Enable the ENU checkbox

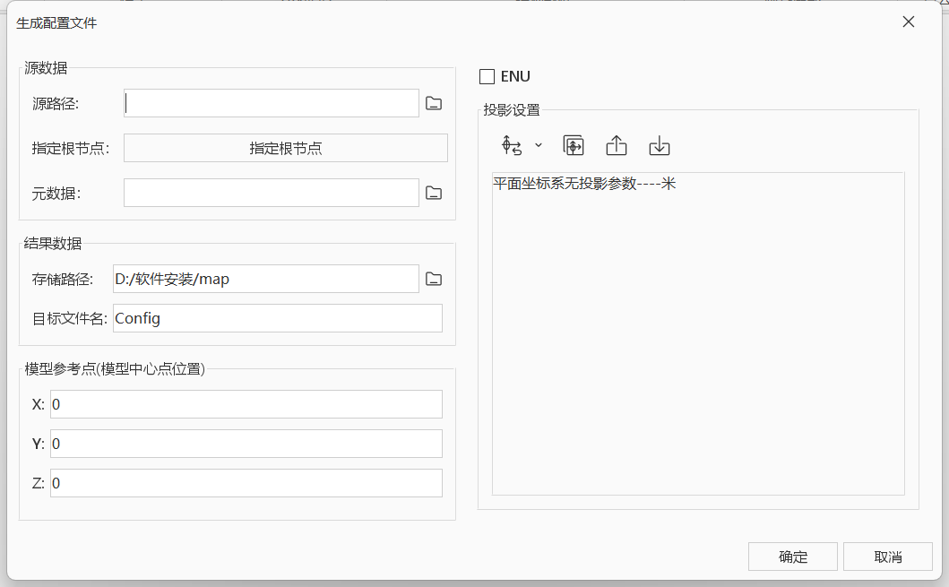(487, 76)
